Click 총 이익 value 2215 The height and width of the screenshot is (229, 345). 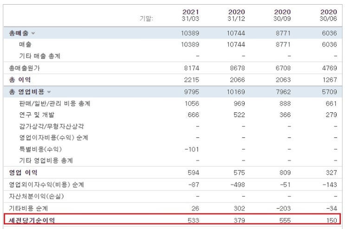tap(192, 80)
